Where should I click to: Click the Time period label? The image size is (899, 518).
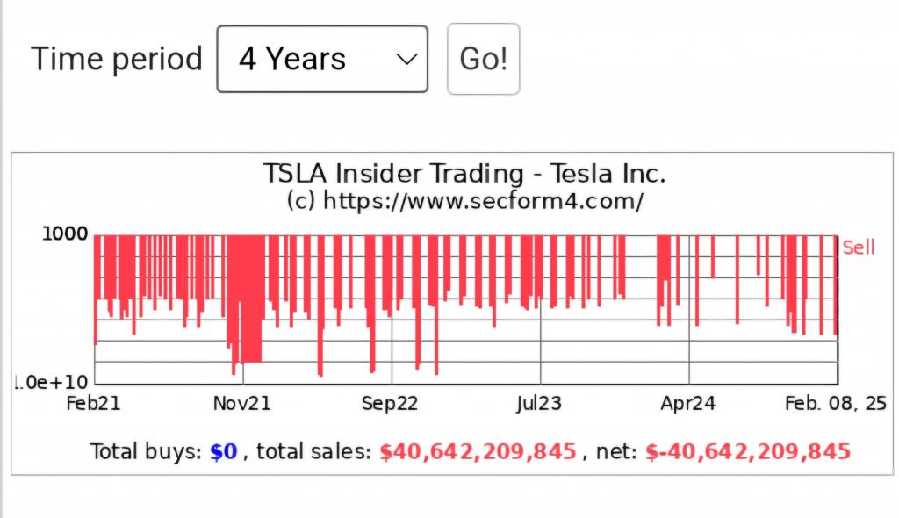[x=117, y=59]
